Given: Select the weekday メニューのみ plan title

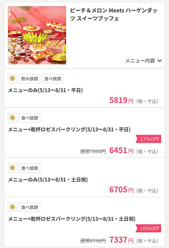Looking at the screenshot, I should click(45, 90).
